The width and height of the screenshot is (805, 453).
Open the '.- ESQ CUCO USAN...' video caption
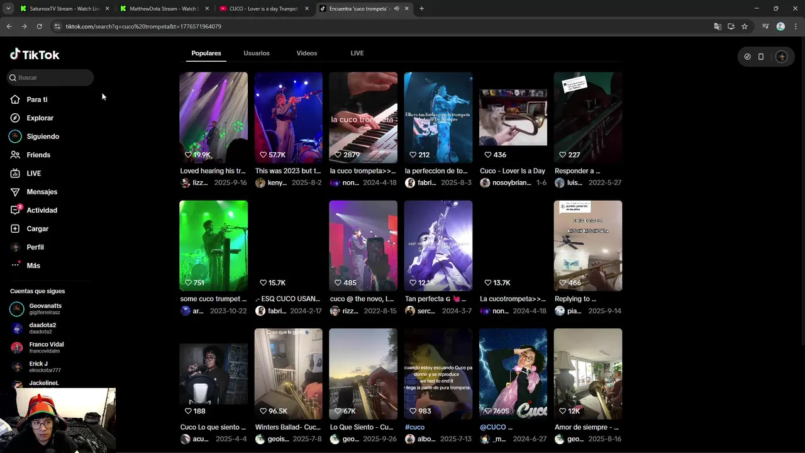tap(288, 299)
